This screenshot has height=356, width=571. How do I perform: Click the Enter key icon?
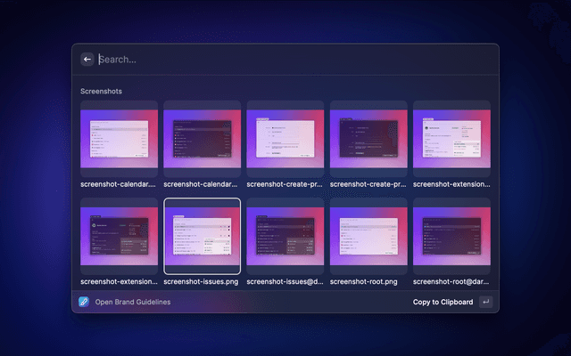click(x=485, y=302)
